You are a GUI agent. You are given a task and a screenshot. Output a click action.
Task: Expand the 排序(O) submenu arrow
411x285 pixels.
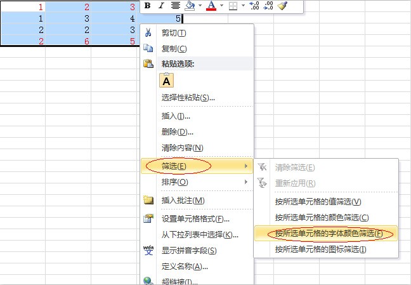pos(246,182)
